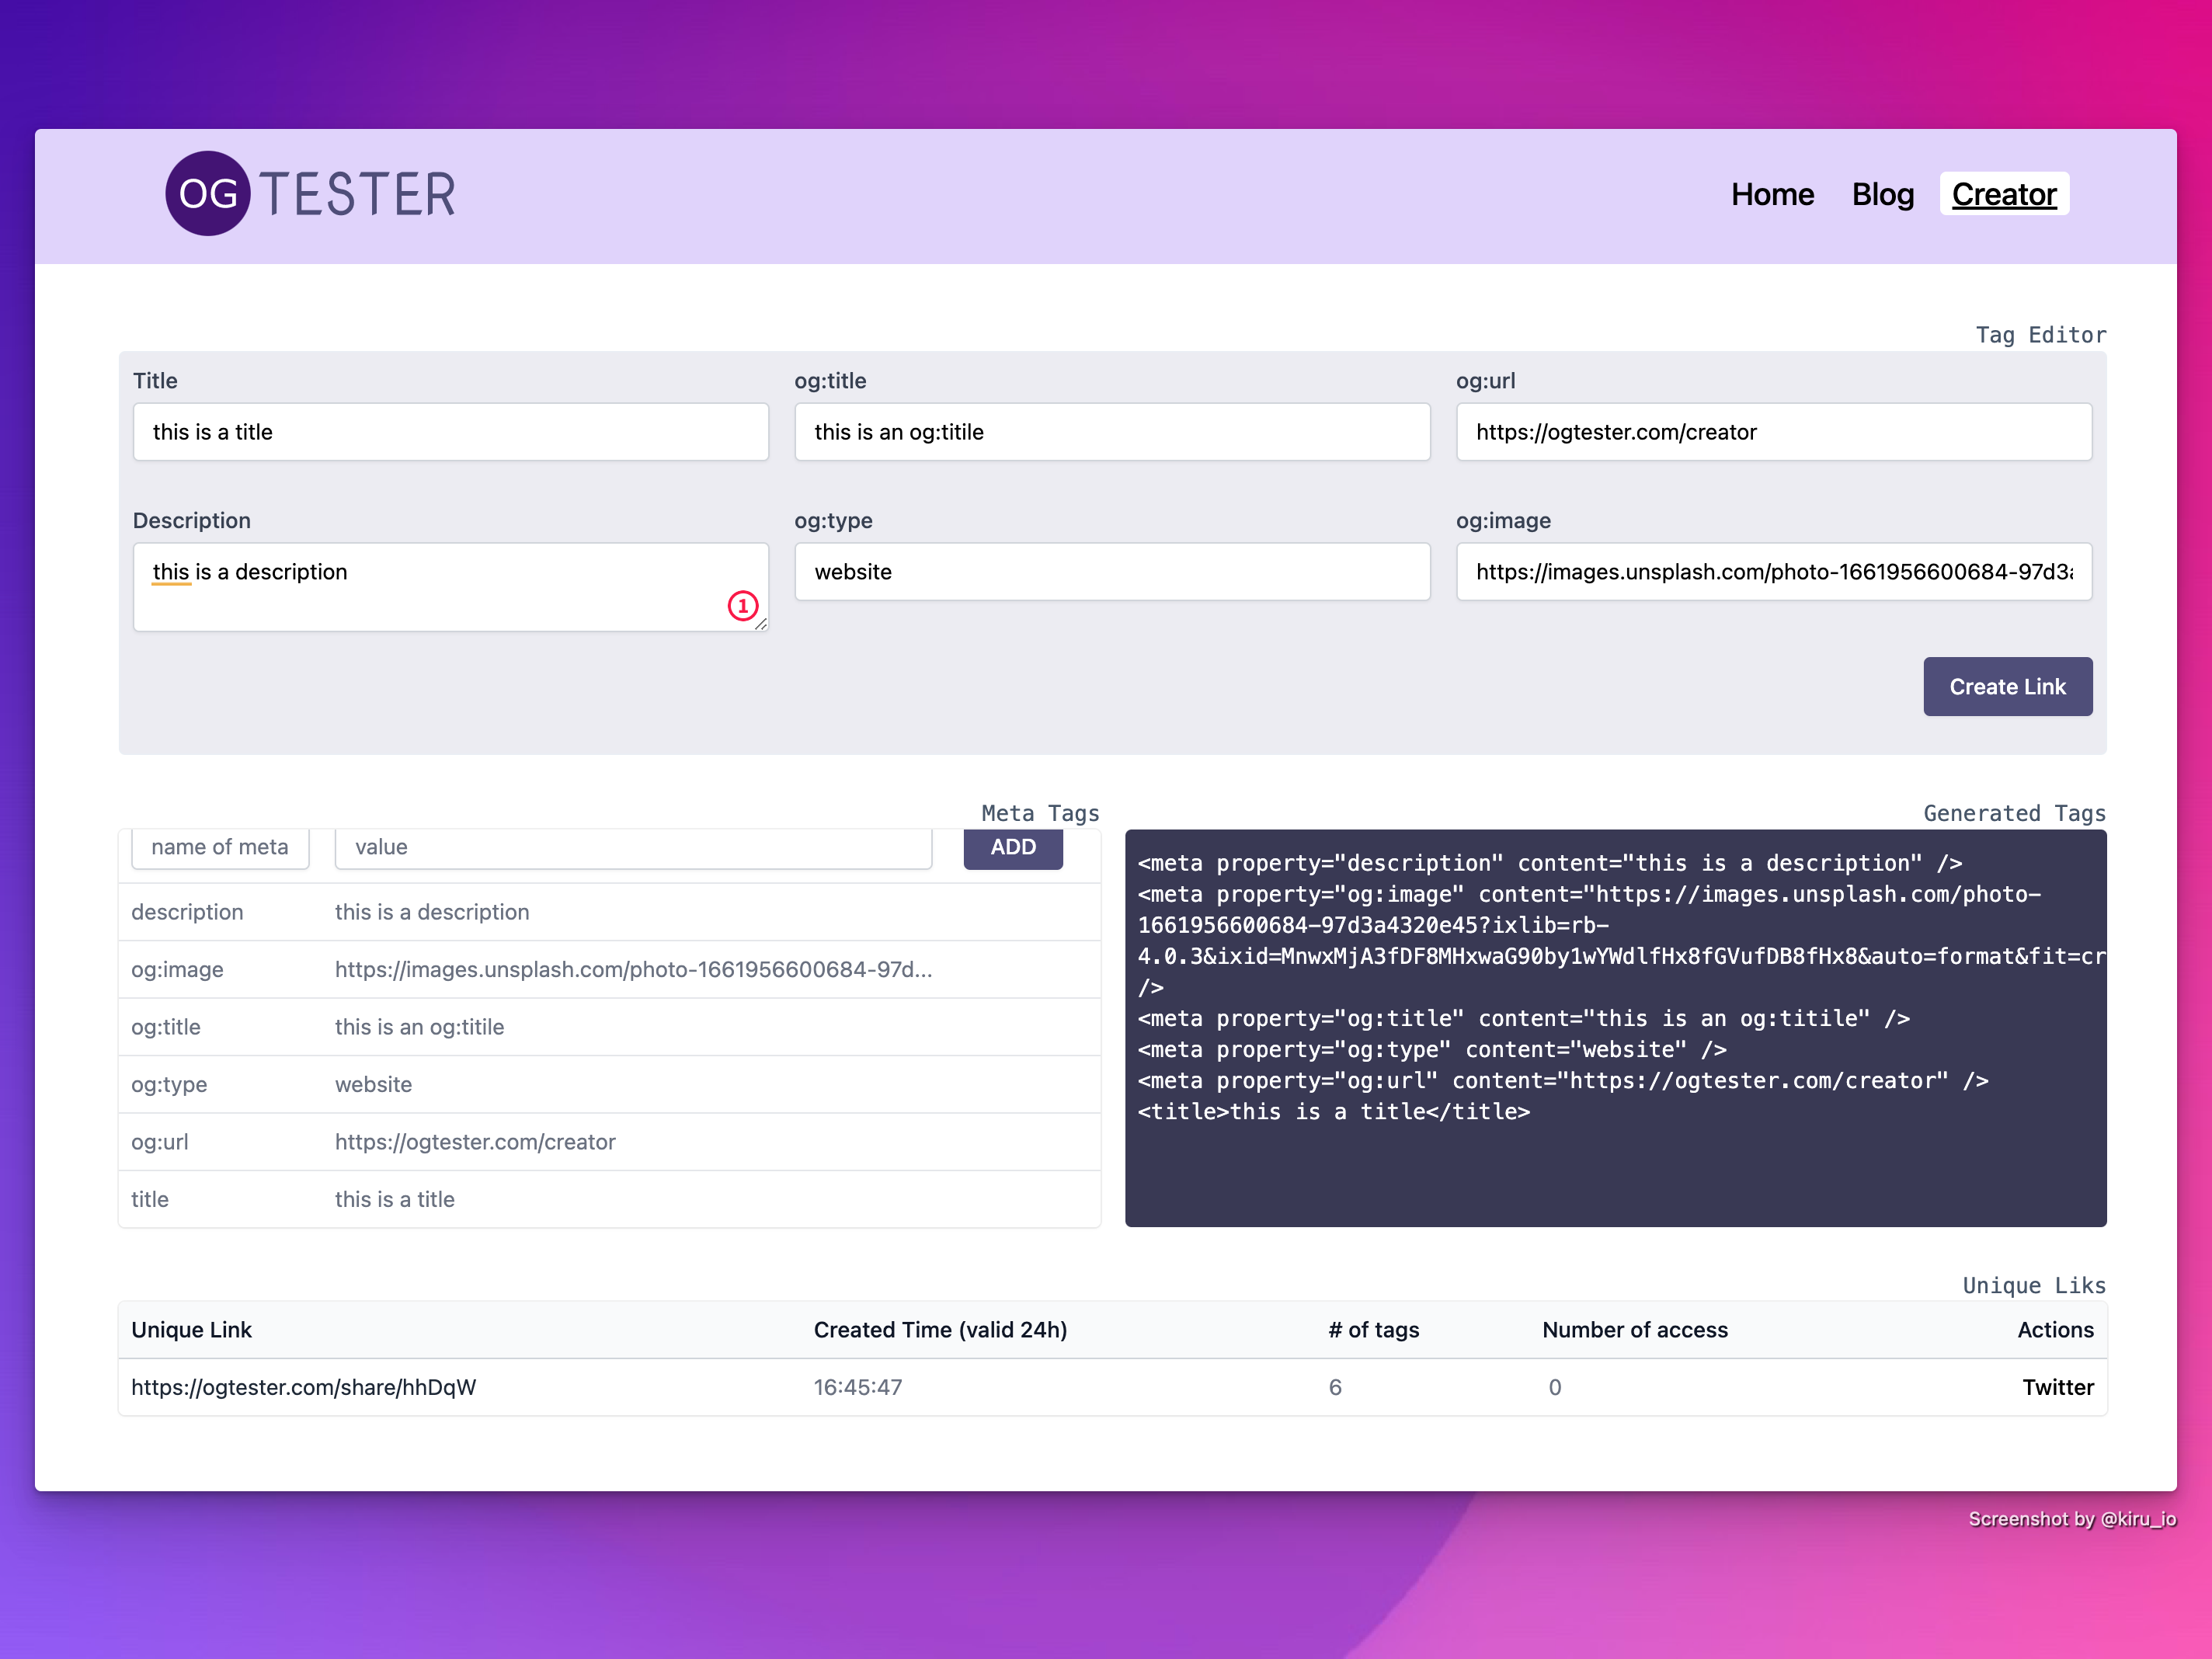This screenshot has height=1659, width=2212.
Task: Focus the og:title input field
Action: point(1112,432)
